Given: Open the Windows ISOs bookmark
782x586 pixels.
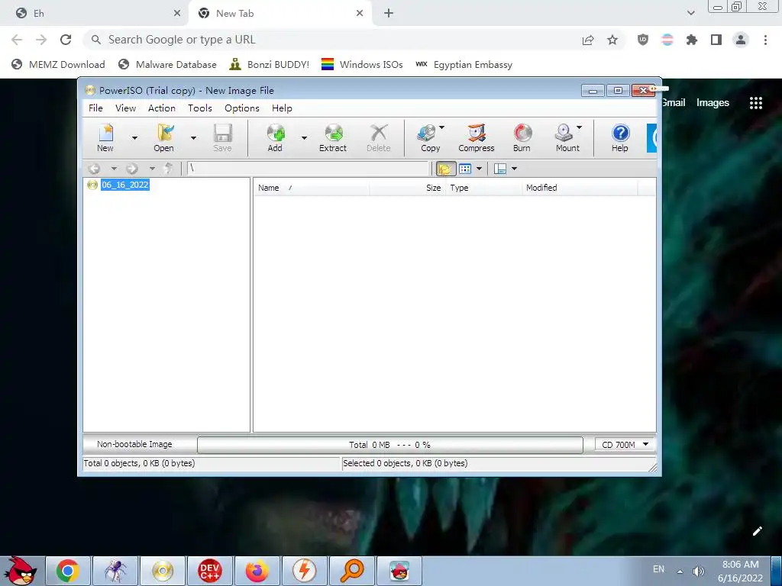Looking at the screenshot, I should pyautogui.click(x=362, y=65).
